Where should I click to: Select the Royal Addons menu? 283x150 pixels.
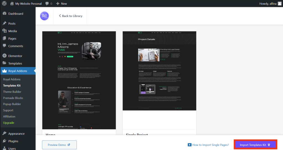[x=18, y=71]
